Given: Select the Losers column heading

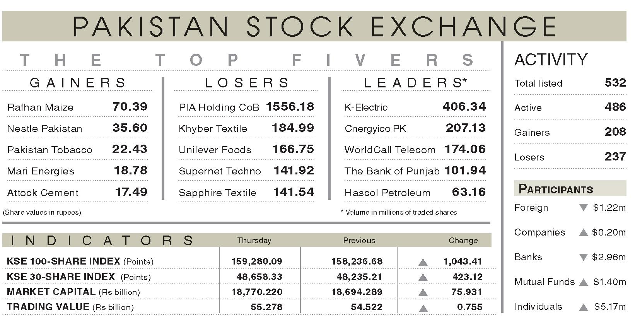Looking at the screenshot, I should (247, 82).
